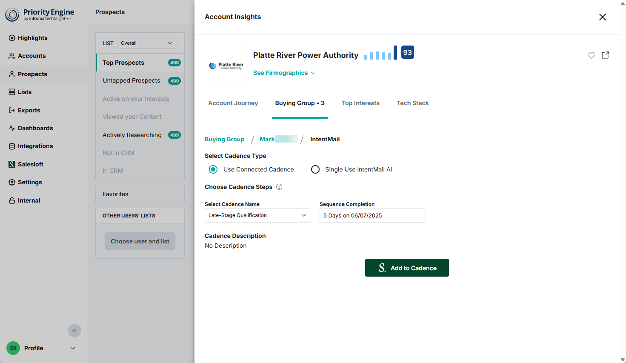
Task: Open account in new window icon
Action: [x=605, y=55]
